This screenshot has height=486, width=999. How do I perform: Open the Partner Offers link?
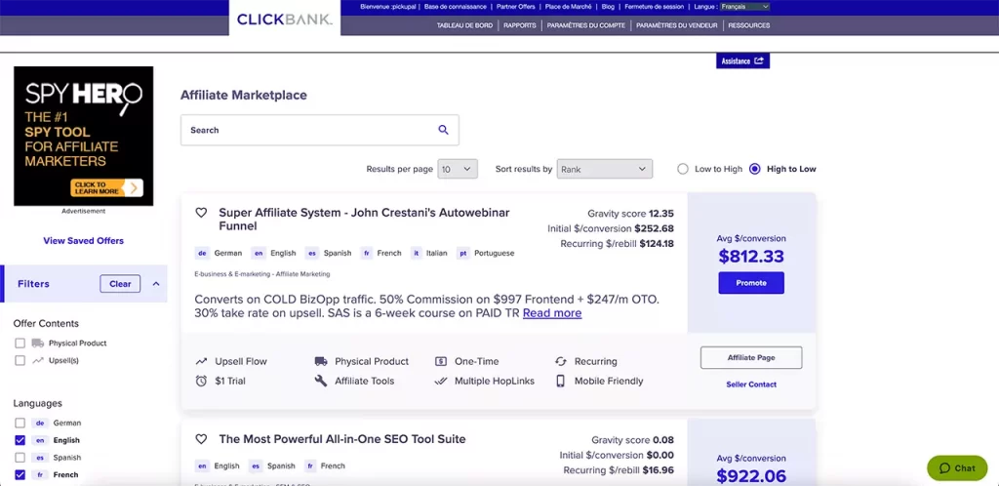pyautogui.click(x=516, y=7)
